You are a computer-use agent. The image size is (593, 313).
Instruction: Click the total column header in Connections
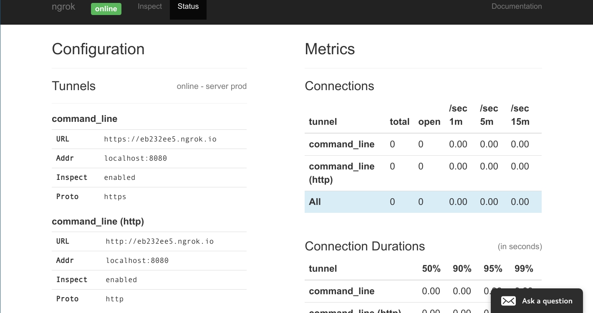[399, 122]
